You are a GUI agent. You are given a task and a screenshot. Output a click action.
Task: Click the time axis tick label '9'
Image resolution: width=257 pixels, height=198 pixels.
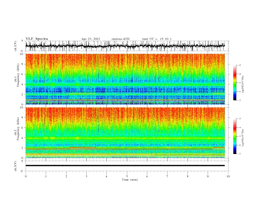pos(208,176)
